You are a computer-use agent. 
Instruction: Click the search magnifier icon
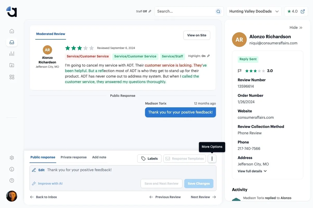point(218,11)
